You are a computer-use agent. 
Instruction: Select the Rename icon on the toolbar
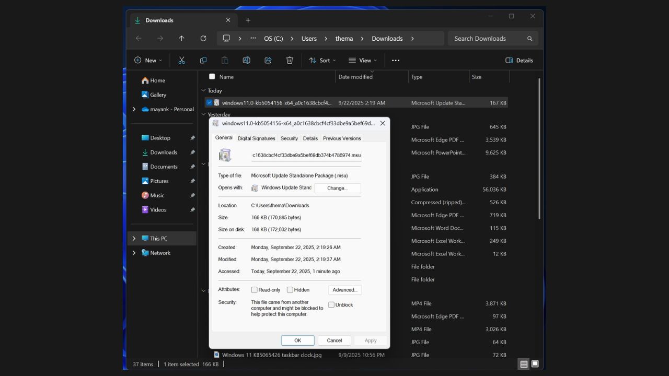click(x=246, y=60)
